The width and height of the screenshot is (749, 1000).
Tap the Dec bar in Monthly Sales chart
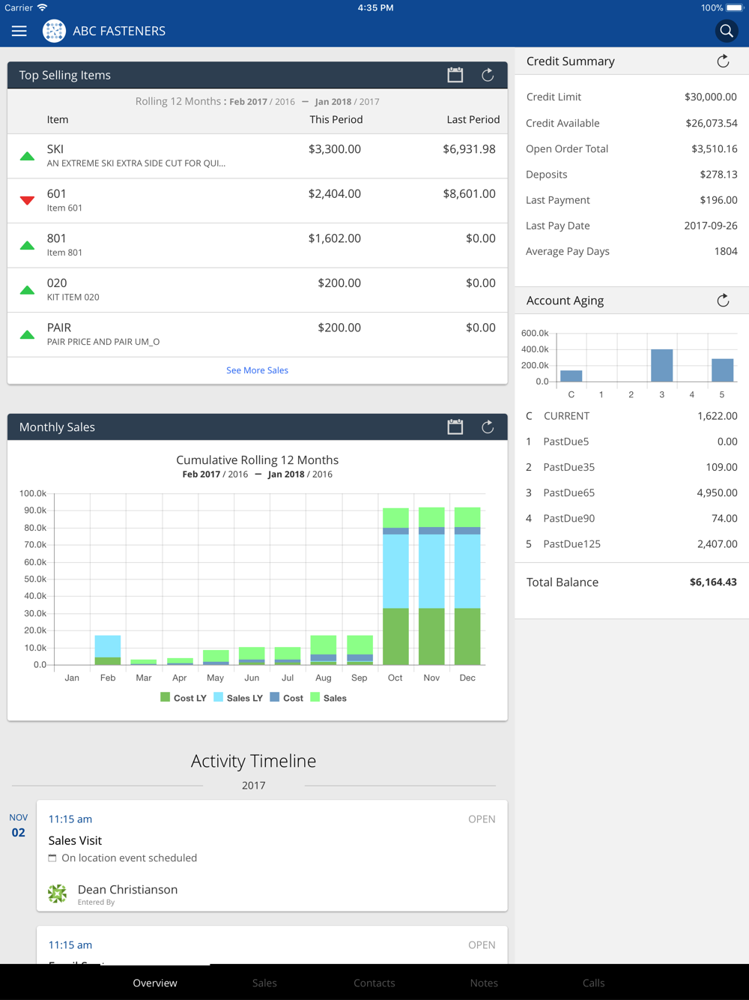click(467, 586)
